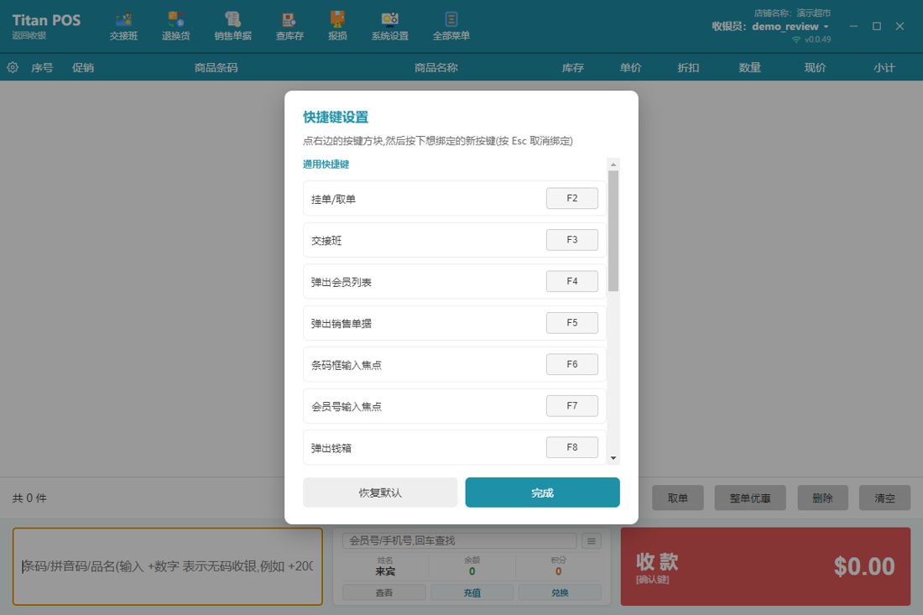Click the 弹出钱箱 shortcut row label
The width and height of the screenshot is (923, 615).
click(x=331, y=448)
